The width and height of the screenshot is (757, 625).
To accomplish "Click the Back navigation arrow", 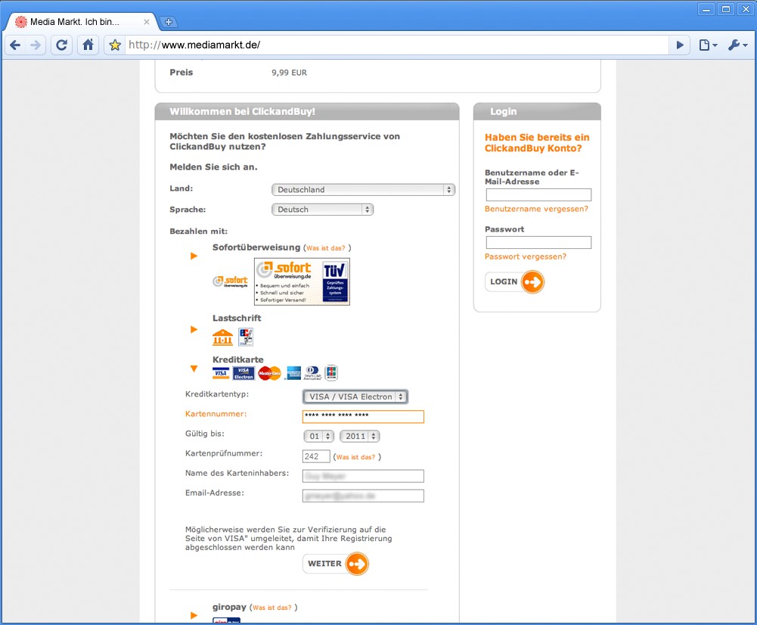I will (15, 45).
